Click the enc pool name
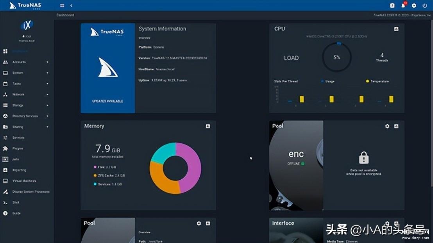The height and width of the screenshot is (243, 433). pyautogui.click(x=296, y=154)
